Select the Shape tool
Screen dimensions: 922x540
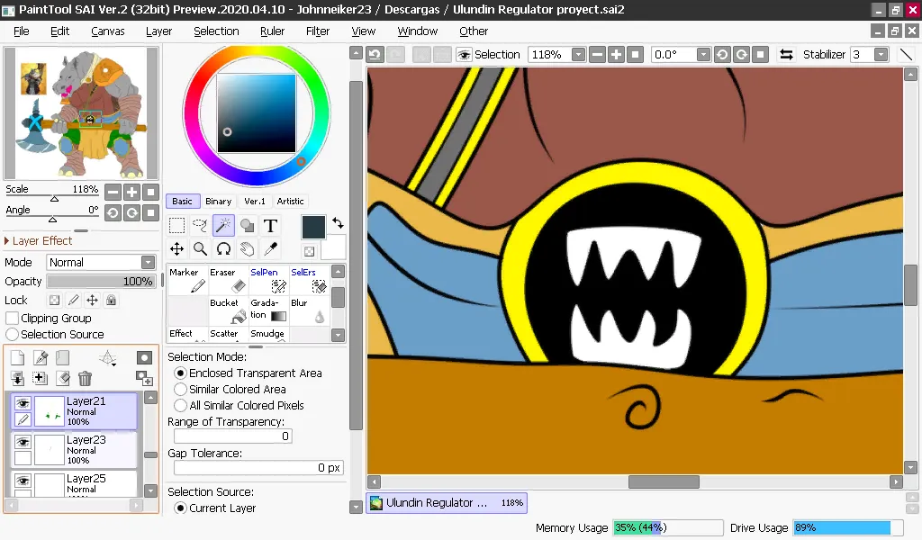[247, 226]
